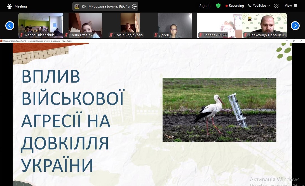Click the muted microphone icon on Ivanna Lukianchuk
The height and width of the screenshot is (186, 305).
pyautogui.click(x=22, y=35)
